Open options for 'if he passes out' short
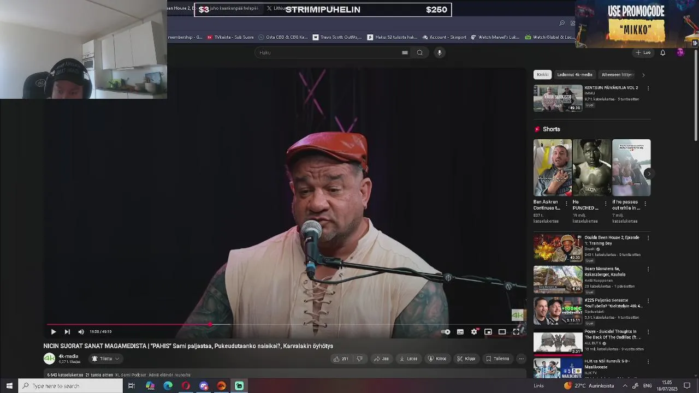This screenshot has height=393, width=699. (645, 204)
